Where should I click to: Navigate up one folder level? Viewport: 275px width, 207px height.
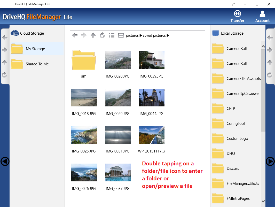[x=93, y=35]
